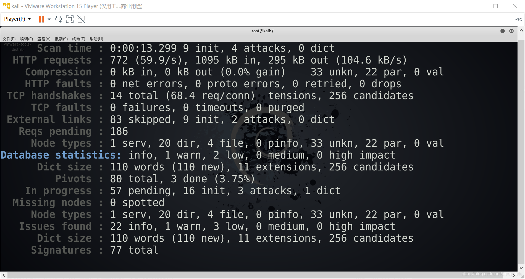Maximize the root@kali terminal window
Viewport: 525px width, 279px height.
(511, 31)
